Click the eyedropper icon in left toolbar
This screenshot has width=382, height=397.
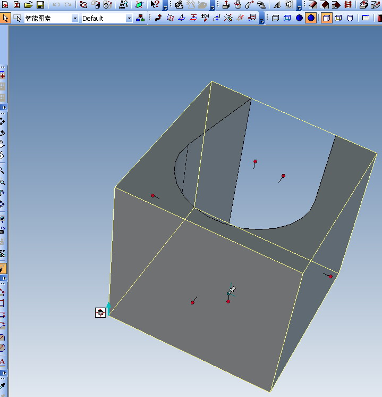(x=2, y=386)
